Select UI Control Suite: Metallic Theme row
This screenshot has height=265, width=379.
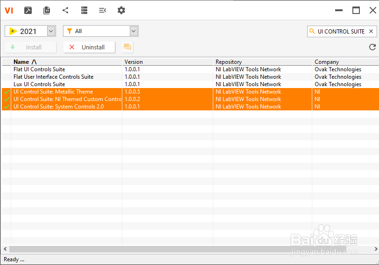(x=190, y=92)
